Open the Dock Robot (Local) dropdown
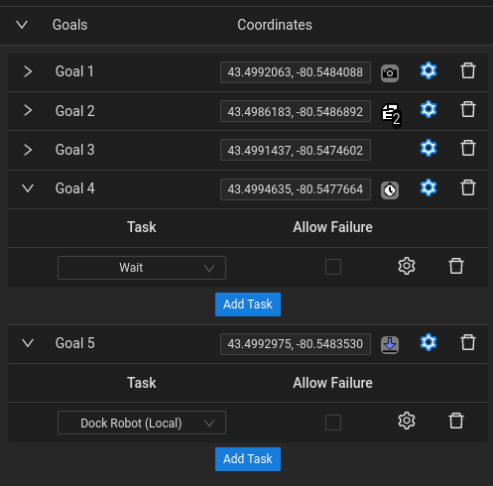Viewport: 493px width, 486px height. [142, 423]
